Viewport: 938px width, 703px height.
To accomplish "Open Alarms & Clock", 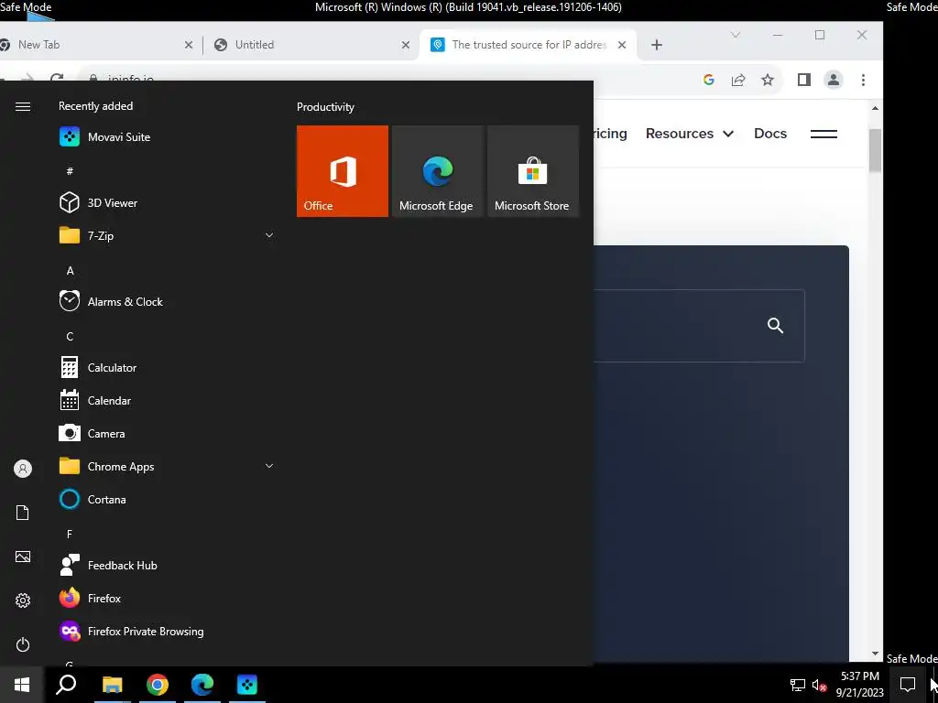I will (167, 302).
